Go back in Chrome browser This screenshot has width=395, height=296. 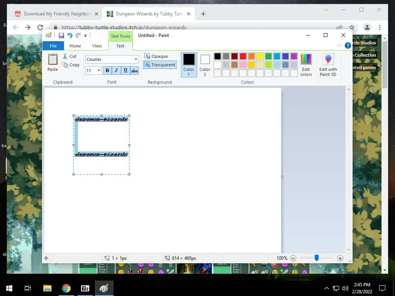coord(15,27)
